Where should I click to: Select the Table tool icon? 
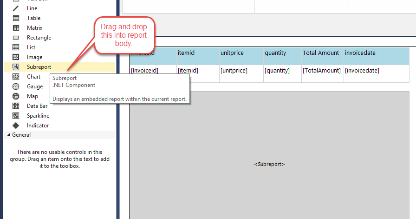click(16, 18)
